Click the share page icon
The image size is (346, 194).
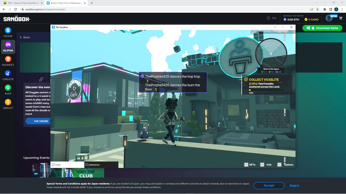point(312,9)
